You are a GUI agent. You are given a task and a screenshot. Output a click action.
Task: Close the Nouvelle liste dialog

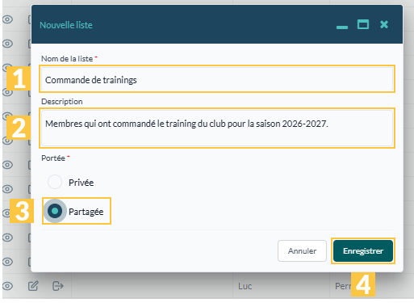384,24
